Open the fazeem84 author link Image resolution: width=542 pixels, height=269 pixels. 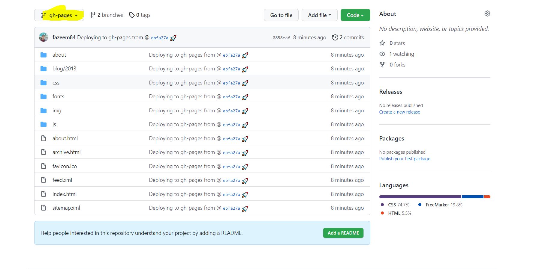click(x=64, y=37)
